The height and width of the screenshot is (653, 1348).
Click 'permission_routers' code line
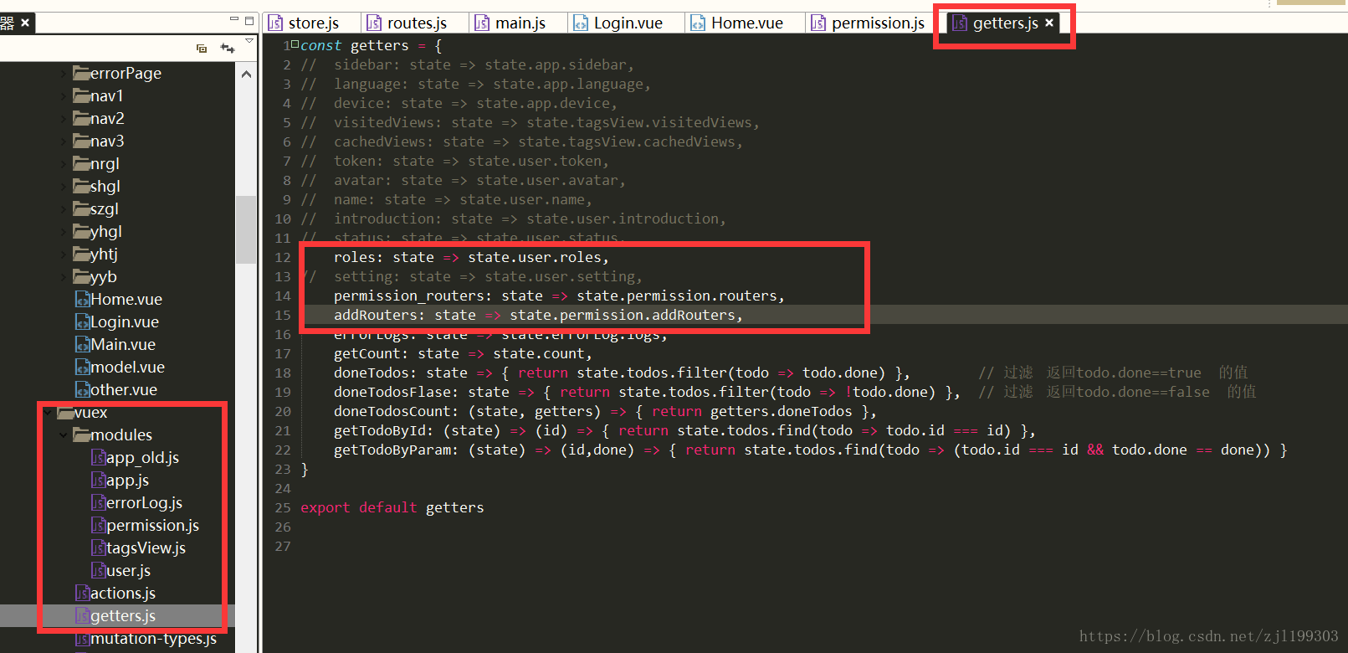click(x=559, y=296)
